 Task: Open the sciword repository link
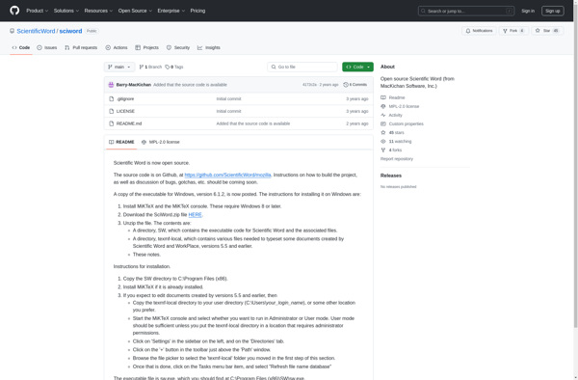point(70,31)
